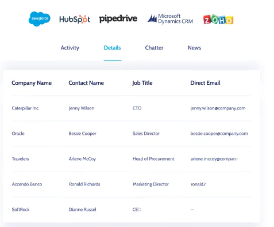
Task: Click the CTO job title cell
Action: click(x=137, y=108)
